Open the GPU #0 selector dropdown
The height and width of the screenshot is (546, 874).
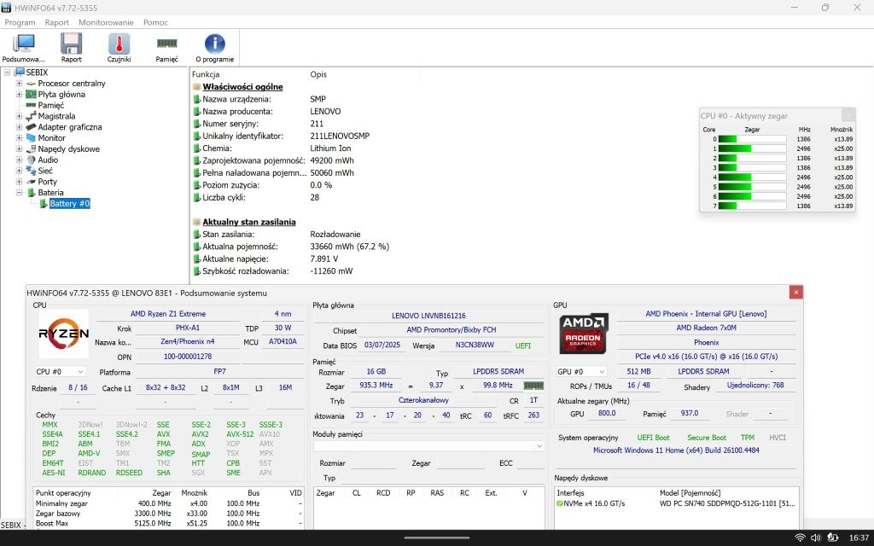(x=581, y=372)
